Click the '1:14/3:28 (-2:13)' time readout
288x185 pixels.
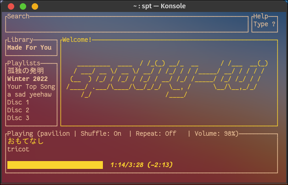[141, 165]
